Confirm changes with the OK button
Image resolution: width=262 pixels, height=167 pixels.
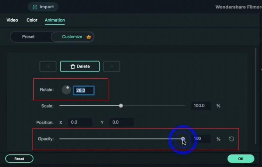coord(241,159)
